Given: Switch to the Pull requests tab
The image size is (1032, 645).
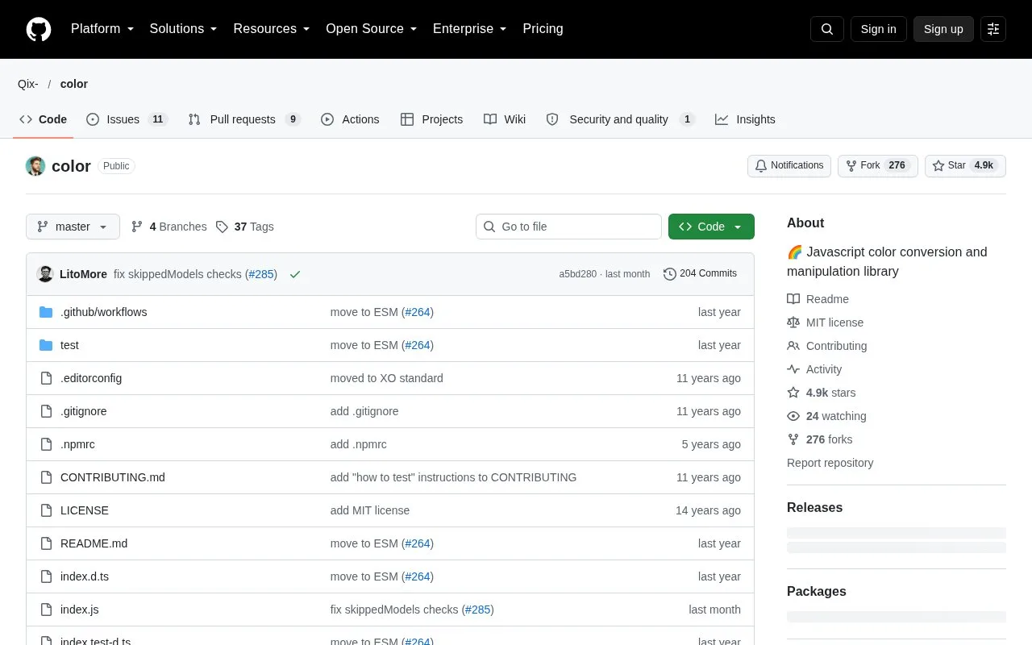Looking at the screenshot, I should coord(244,119).
